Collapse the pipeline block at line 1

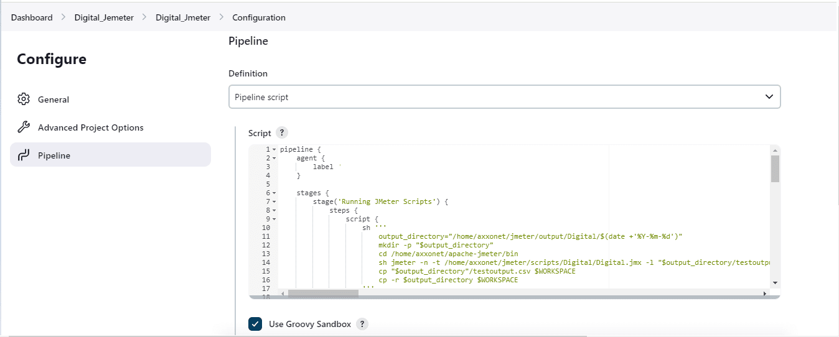point(274,150)
